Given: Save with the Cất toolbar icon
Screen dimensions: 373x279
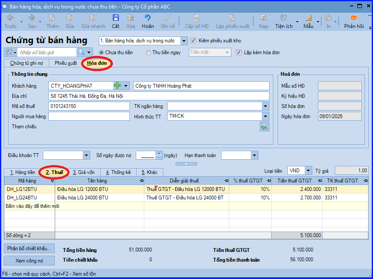Looking at the screenshot, I should click(115, 18).
